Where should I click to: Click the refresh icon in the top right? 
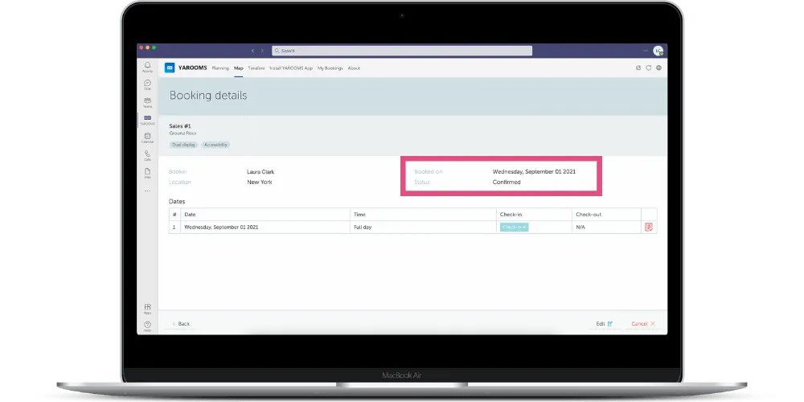pos(638,68)
